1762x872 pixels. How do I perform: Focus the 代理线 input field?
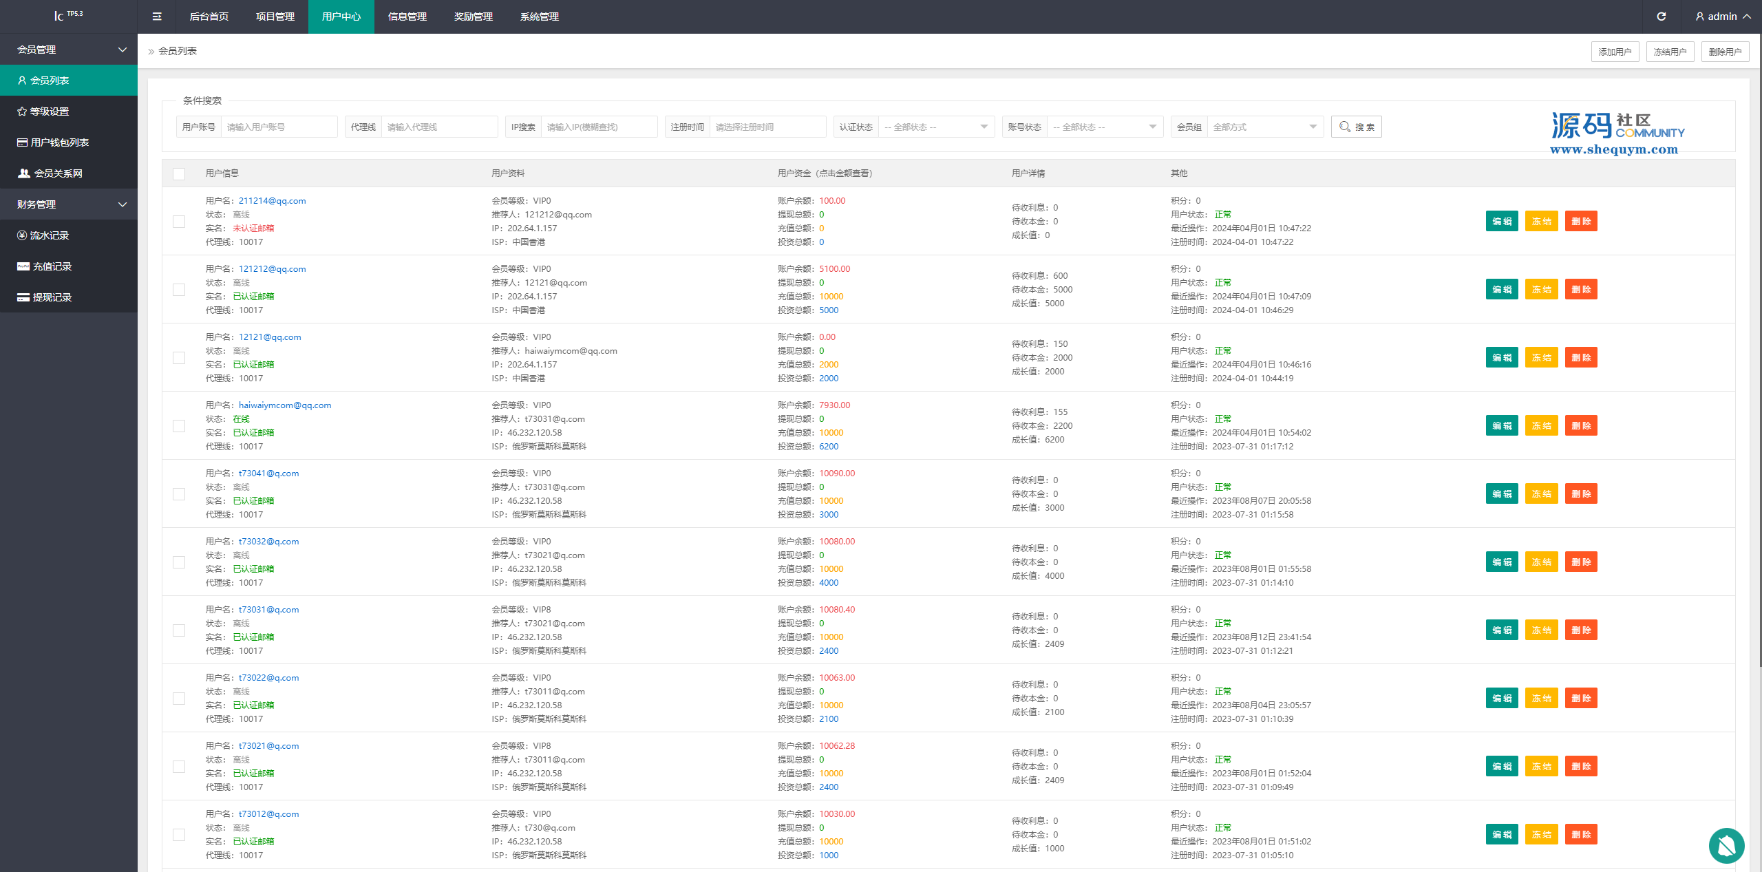(439, 127)
